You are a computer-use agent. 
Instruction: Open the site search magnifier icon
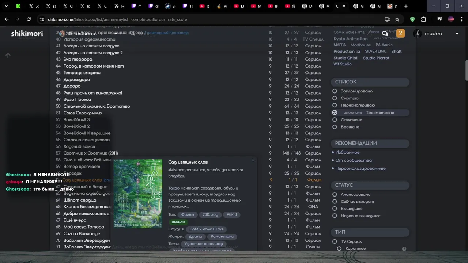point(132,33)
